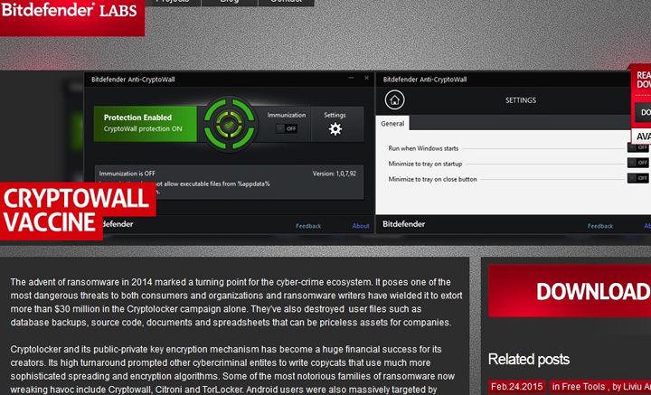Open the Free Tools category link
Screen dimensions: 651x395
click(x=585, y=387)
